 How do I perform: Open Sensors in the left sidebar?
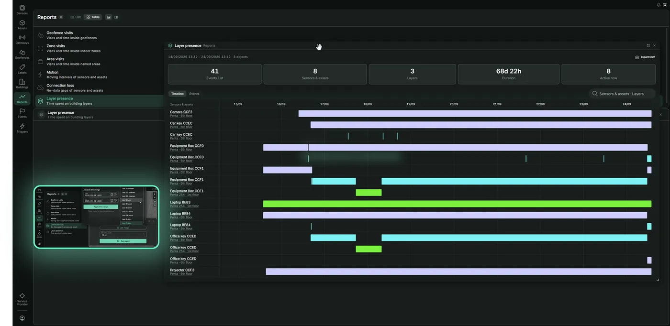coord(22,10)
